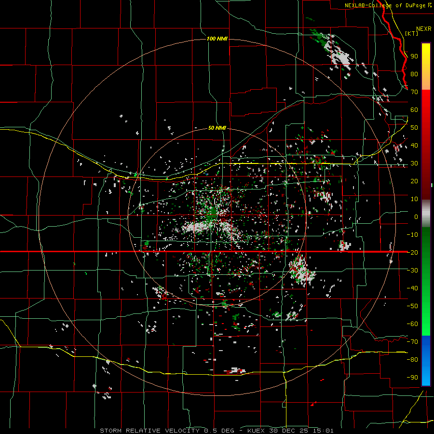Select the 50 value on velocity scale
434x434 pixels.
pos(414,128)
